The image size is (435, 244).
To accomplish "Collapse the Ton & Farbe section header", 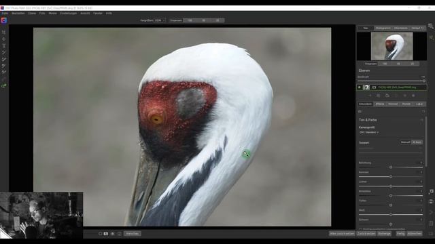I will coord(368,120).
